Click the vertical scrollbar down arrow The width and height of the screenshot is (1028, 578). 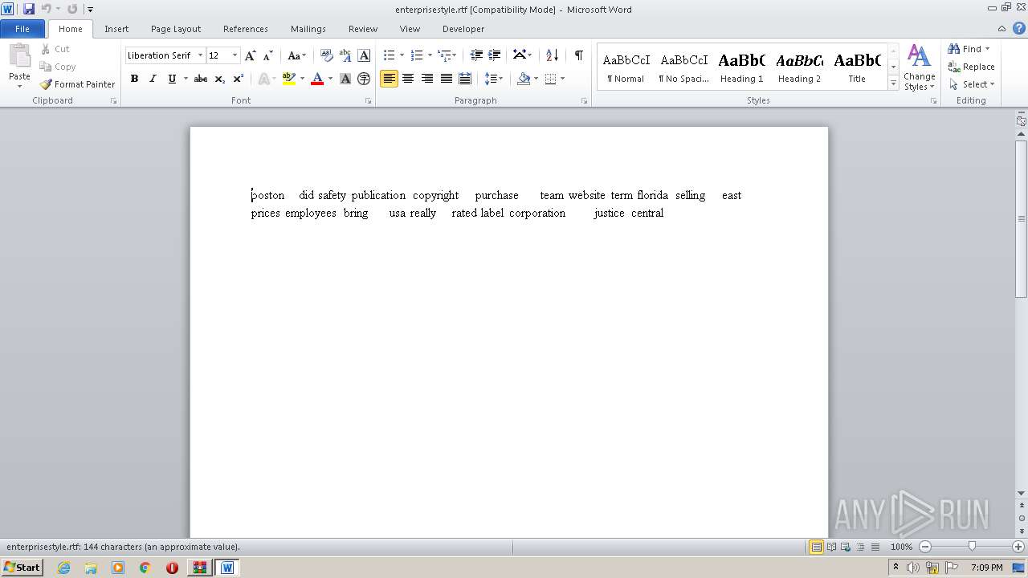tap(1022, 494)
